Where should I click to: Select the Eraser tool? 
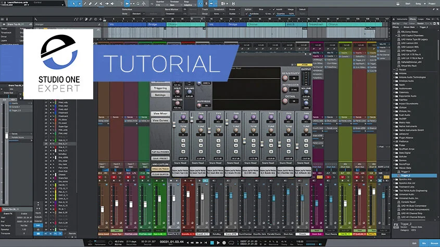(x=91, y=4)
